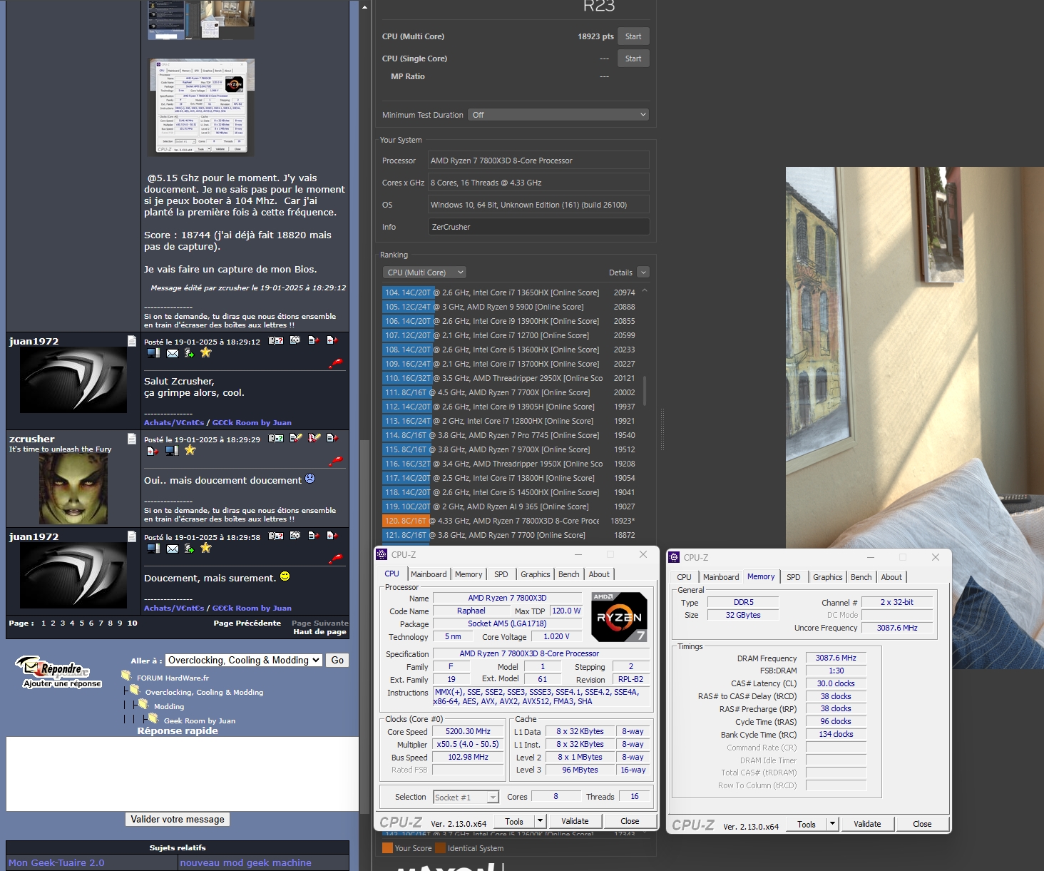Open the CPU (Multi Core) ranking dropdown
The width and height of the screenshot is (1044, 871).
point(425,272)
